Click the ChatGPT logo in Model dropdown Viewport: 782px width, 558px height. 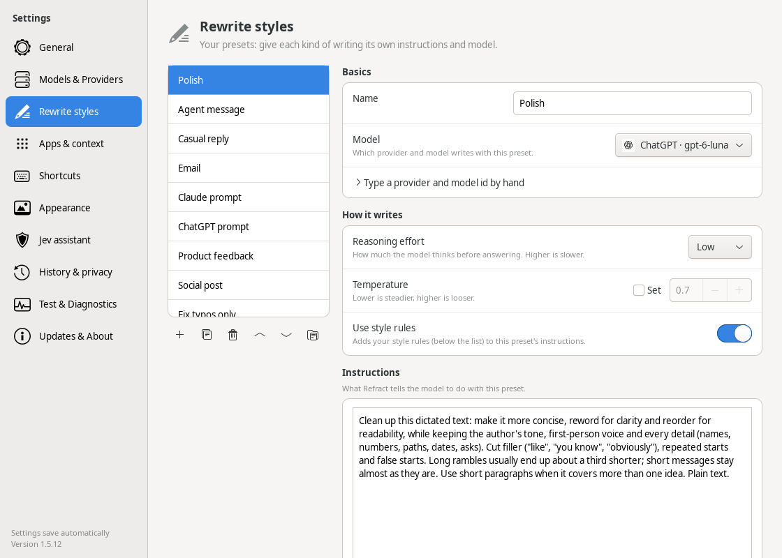tap(628, 145)
